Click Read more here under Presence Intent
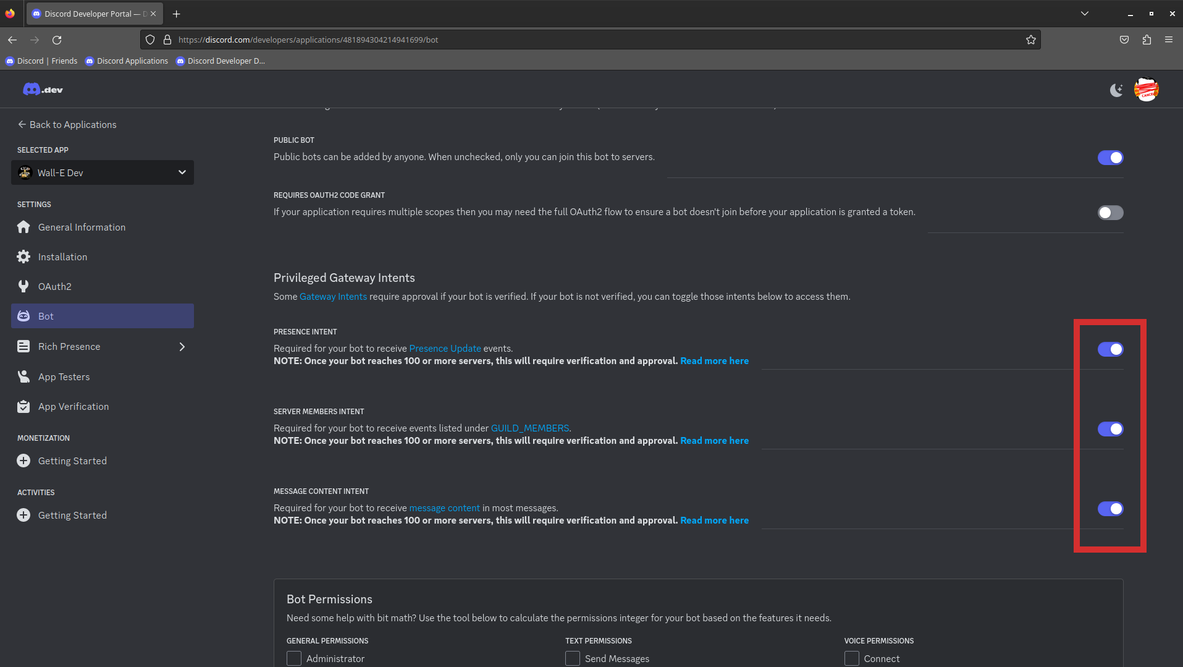The width and height of the screenshot is (1183, 667). 714,361
